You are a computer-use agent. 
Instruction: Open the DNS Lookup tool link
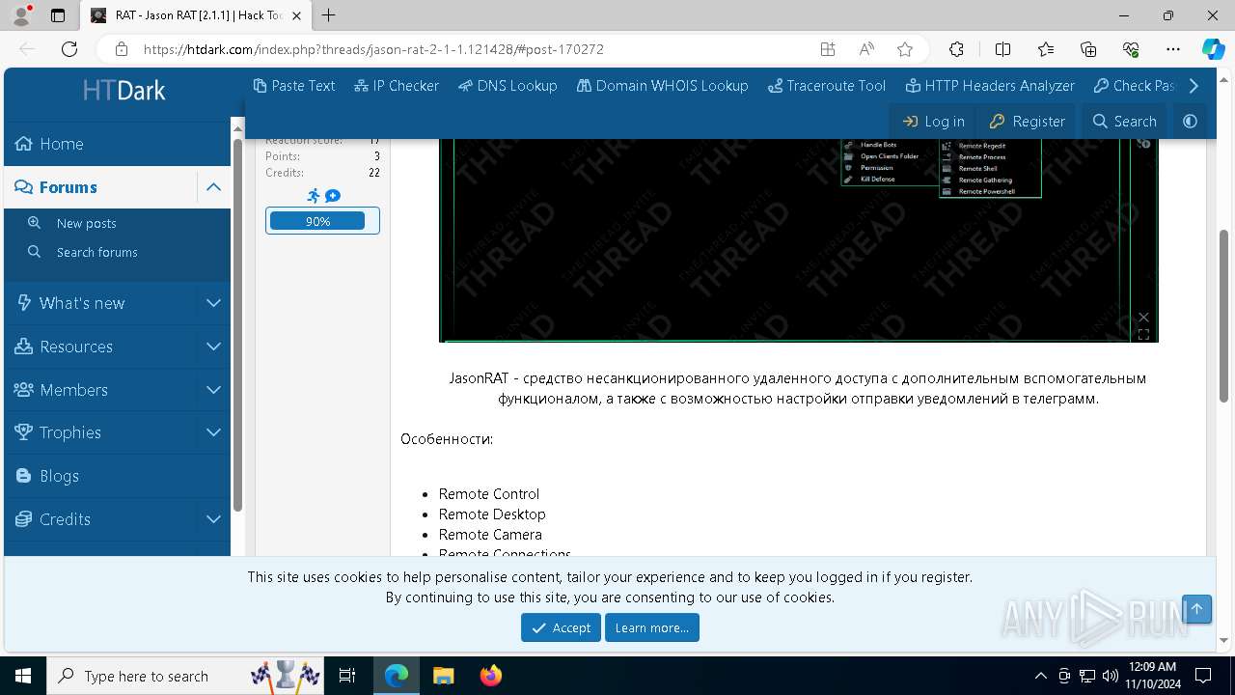tap(508, 86)
